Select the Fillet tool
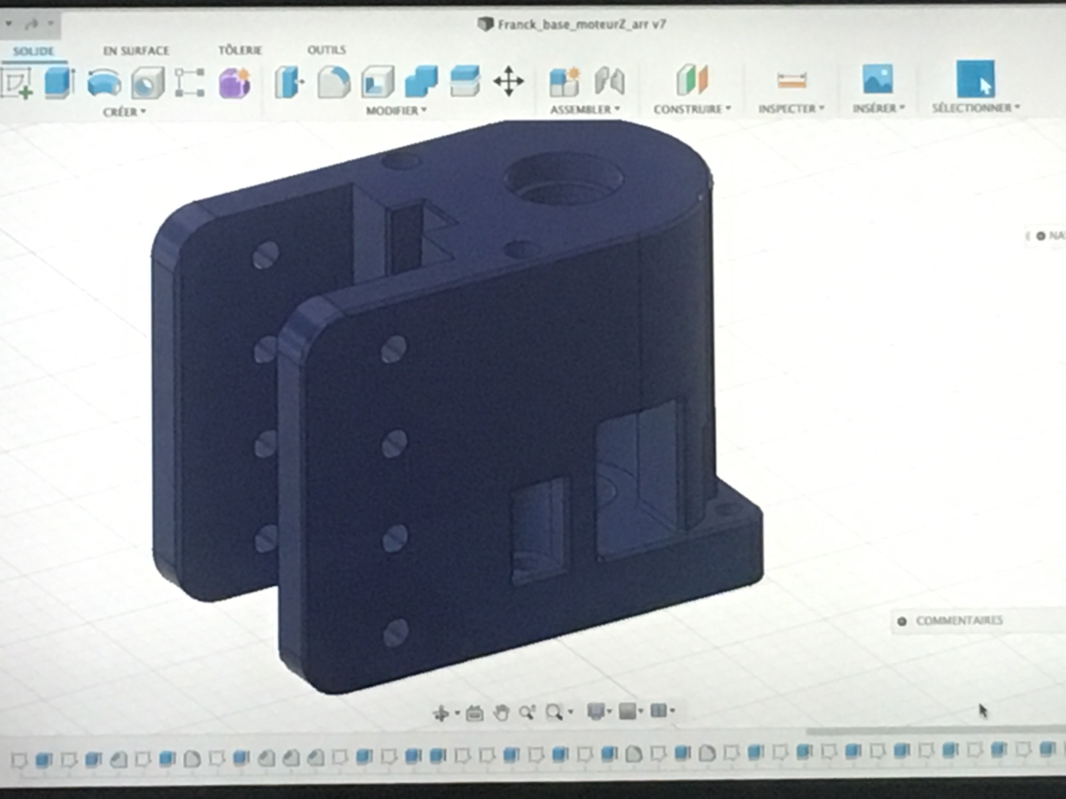The width and height of the screenshot is (1066, 799). coord(334,82)
